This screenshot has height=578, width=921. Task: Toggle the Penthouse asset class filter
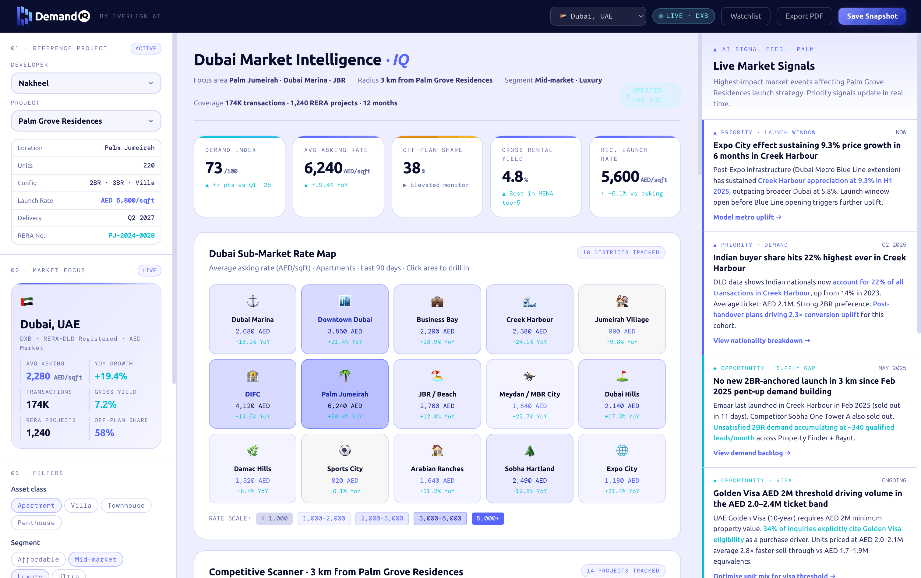(x=36, y=523)
